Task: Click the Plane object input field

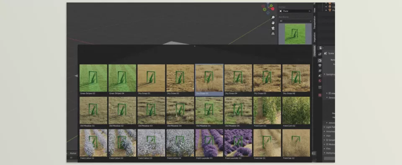Action: tap(295, 11)
